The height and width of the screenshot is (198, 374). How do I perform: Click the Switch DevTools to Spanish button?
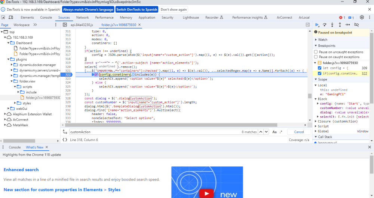coord(137,10)
